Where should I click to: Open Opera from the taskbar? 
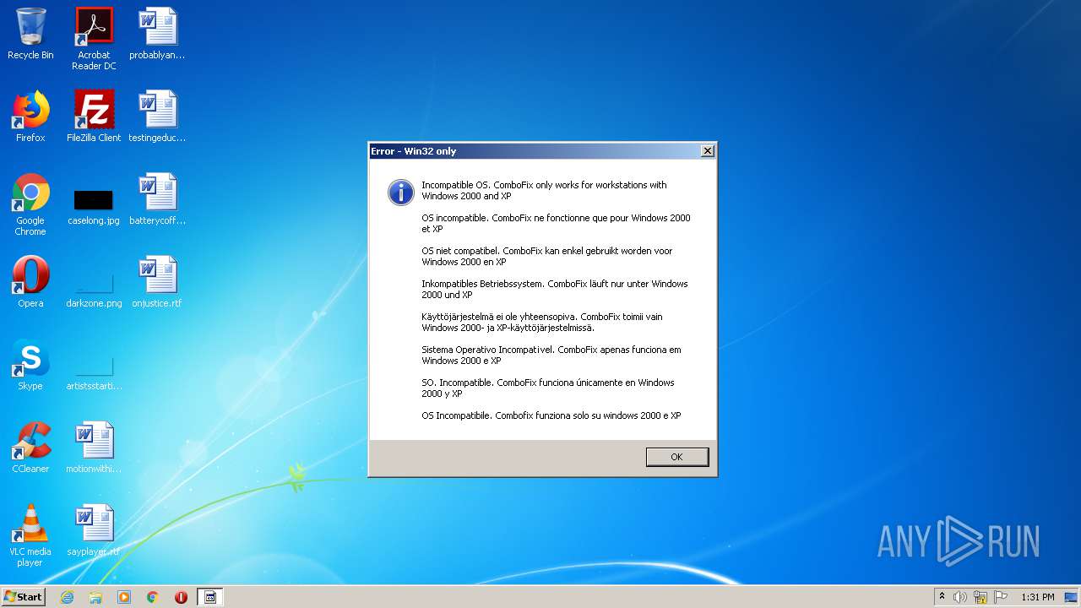(181, 597)
